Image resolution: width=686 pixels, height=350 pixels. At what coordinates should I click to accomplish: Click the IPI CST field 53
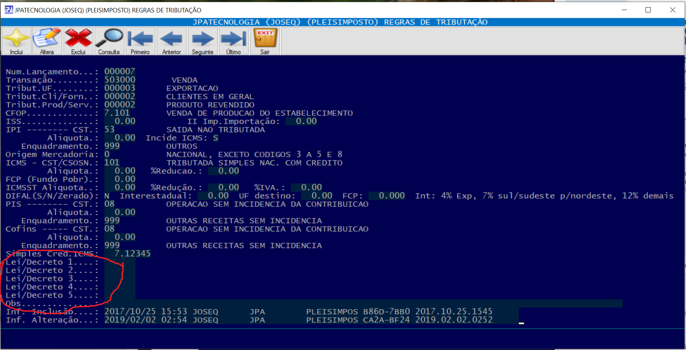coord(109,129)
